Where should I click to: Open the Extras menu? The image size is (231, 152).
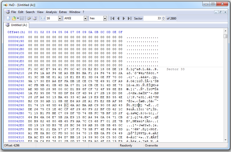coord(63,12)
